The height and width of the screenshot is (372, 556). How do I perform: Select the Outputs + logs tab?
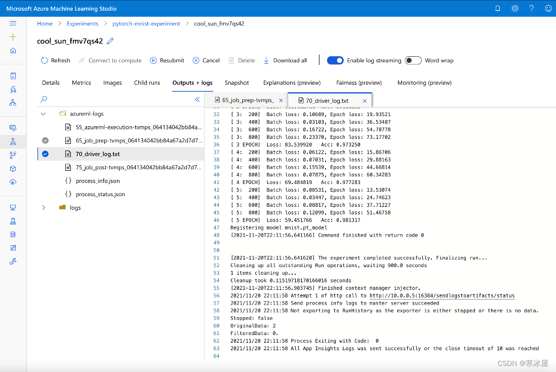pyautogui.click(x=192, y=83)
